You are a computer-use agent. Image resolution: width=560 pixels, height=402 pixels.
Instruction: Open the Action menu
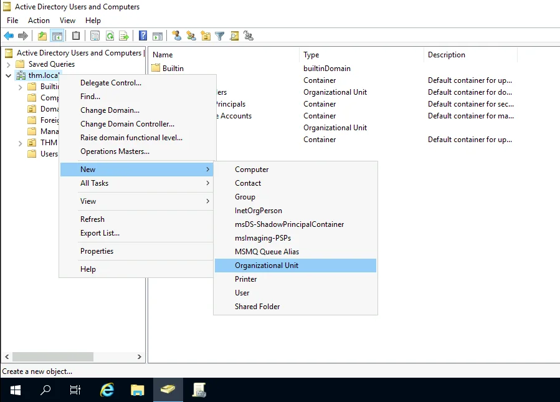(39, 21)
